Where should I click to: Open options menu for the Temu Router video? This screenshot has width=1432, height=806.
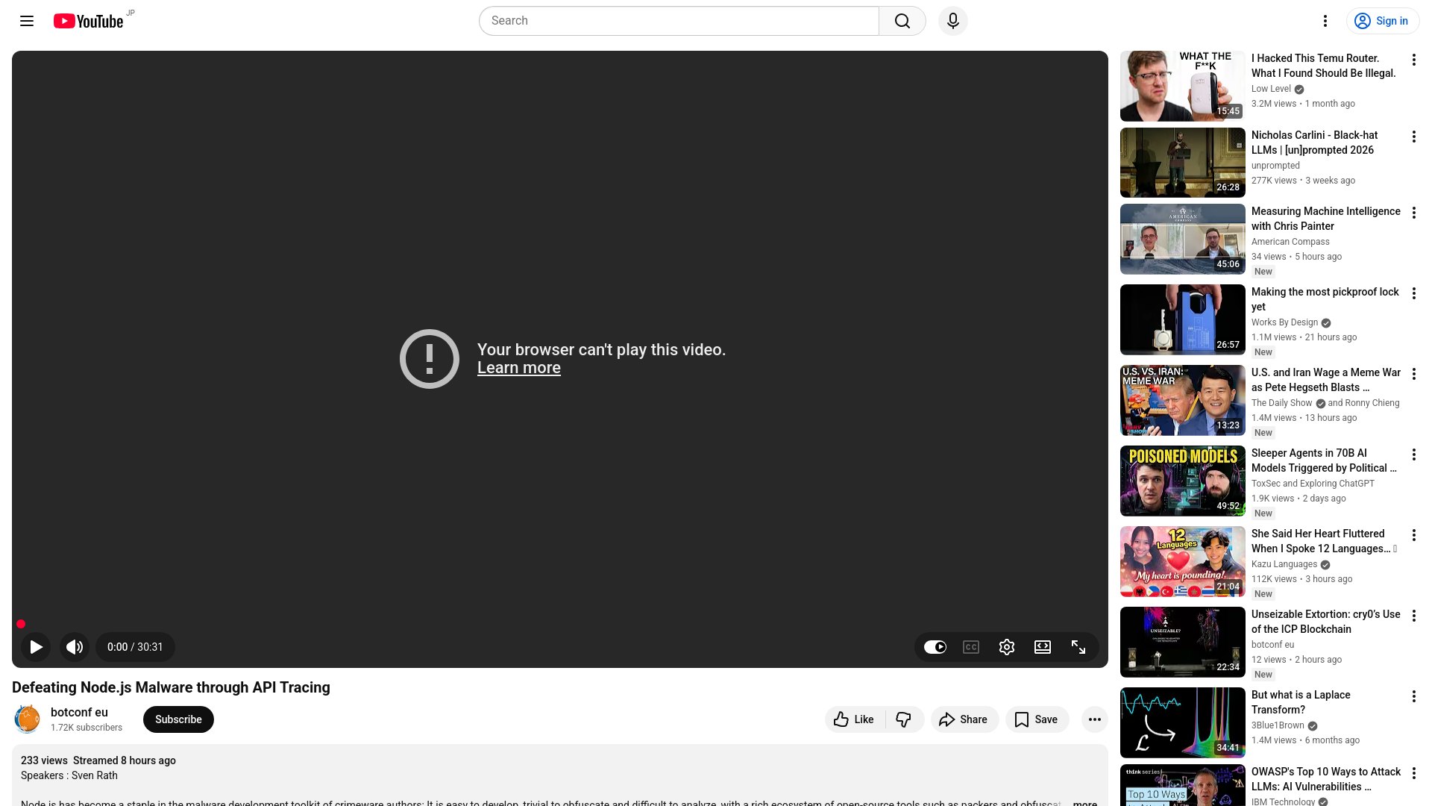click(1414, 59)
